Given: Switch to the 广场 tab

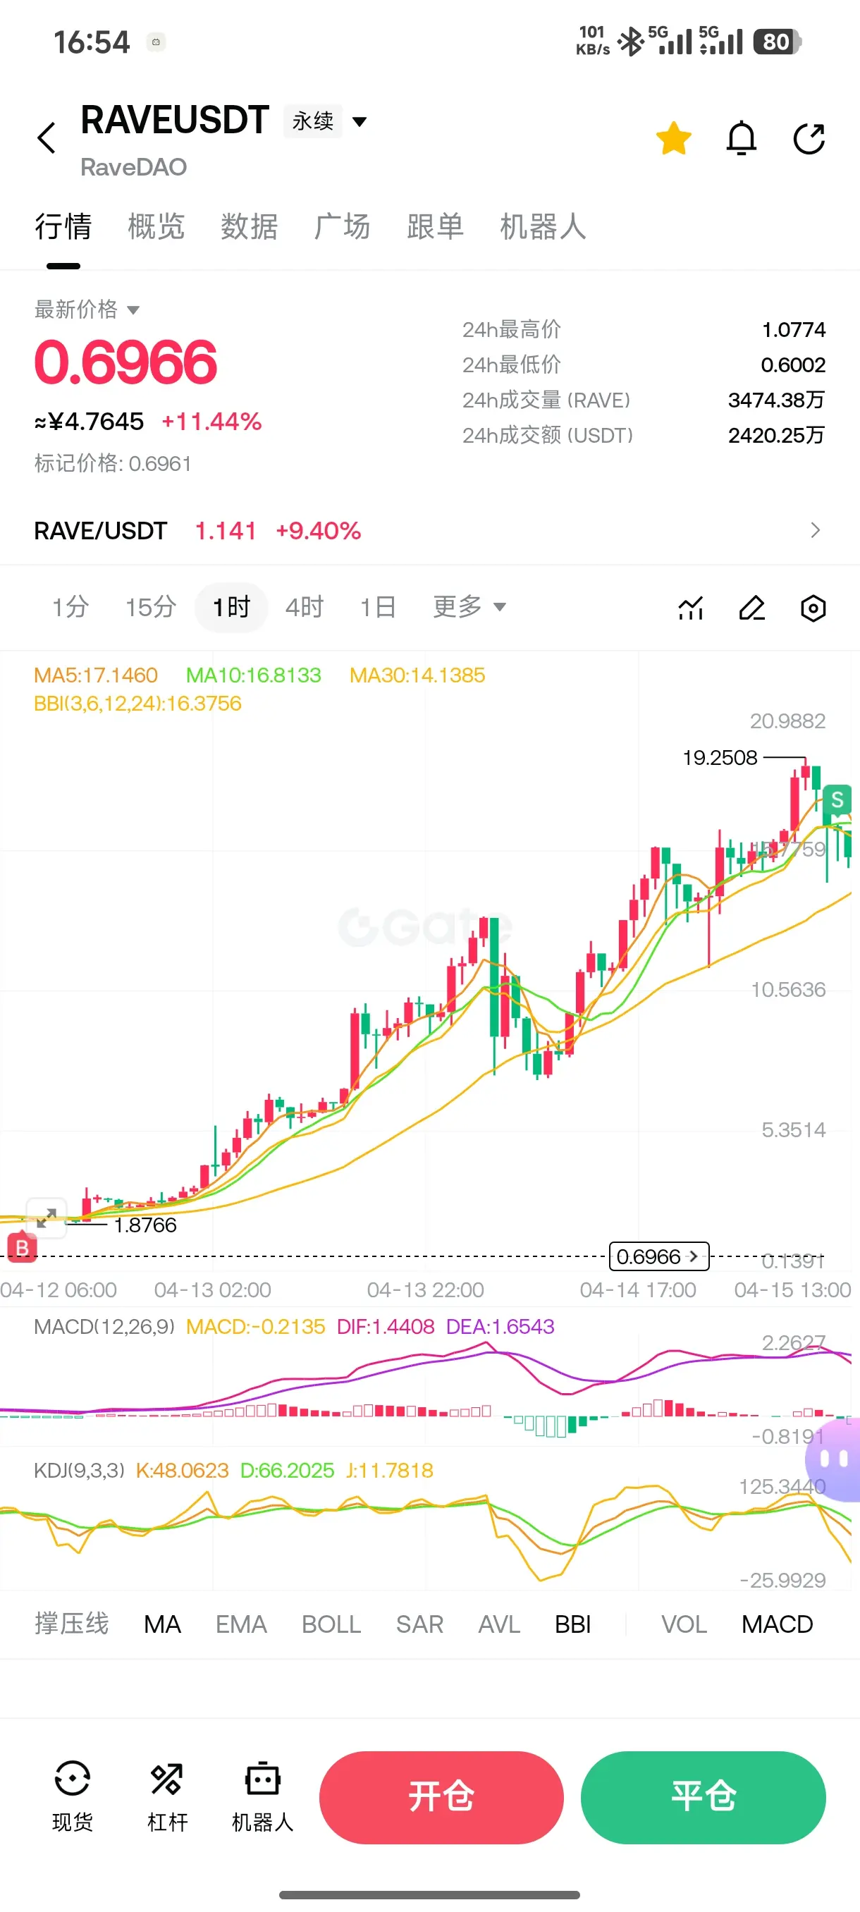Looking at the screenshot, I should pyautogui.click(x=342, y=226).
